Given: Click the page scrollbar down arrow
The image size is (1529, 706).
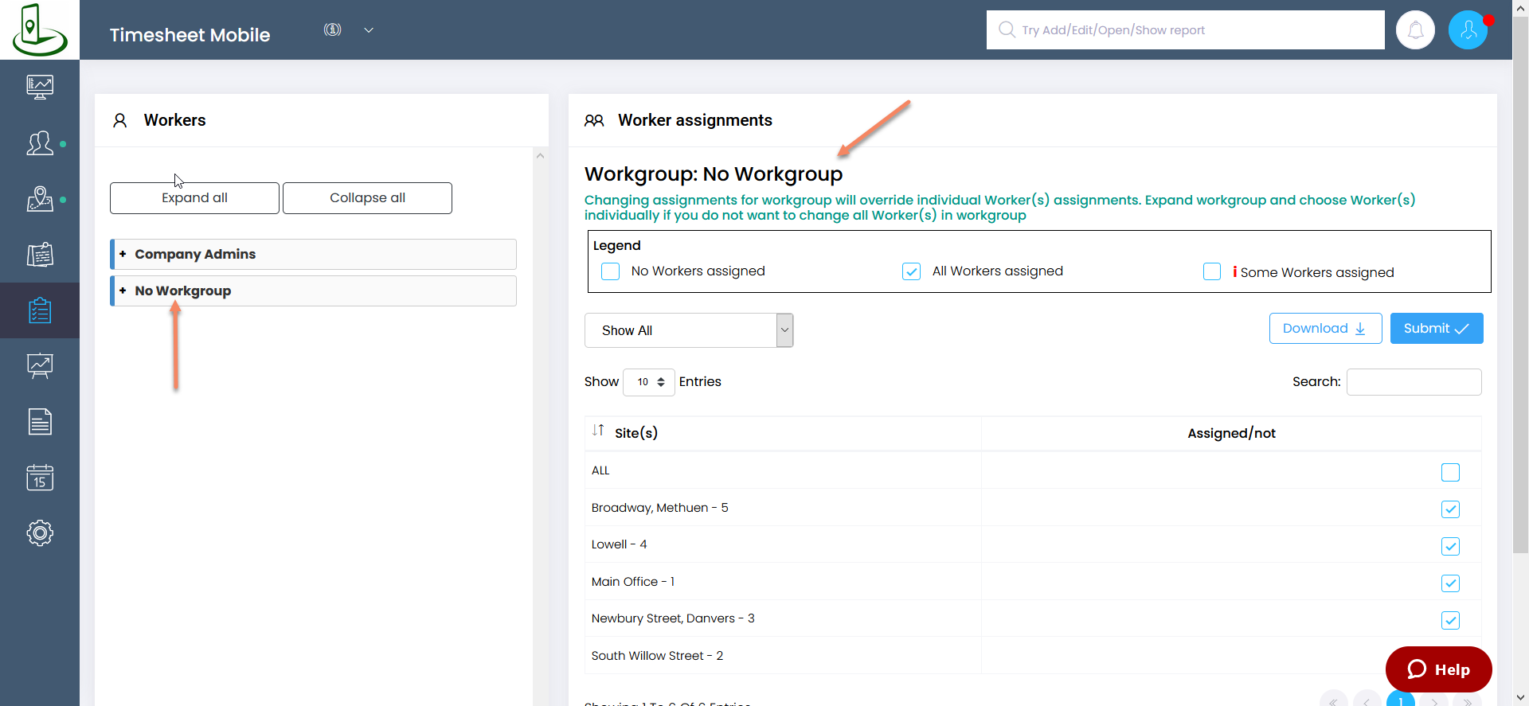Looking at the screenshot, I should [x=1521, y=698].
